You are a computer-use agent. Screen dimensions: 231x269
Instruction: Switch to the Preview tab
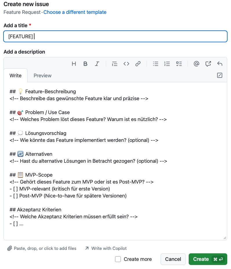tap(43, 76)
